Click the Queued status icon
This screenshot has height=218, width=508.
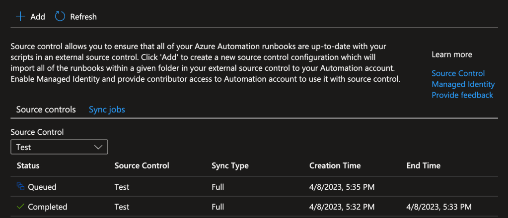(x=20, y=187)
